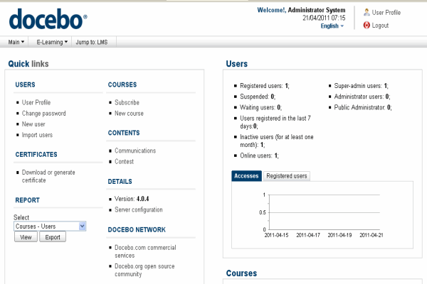427x284 pixels.
Task: Select the Accesses chart tab
Action: [x=246, y=175]
